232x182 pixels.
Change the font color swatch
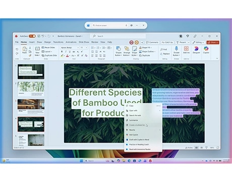click(68, 56)
